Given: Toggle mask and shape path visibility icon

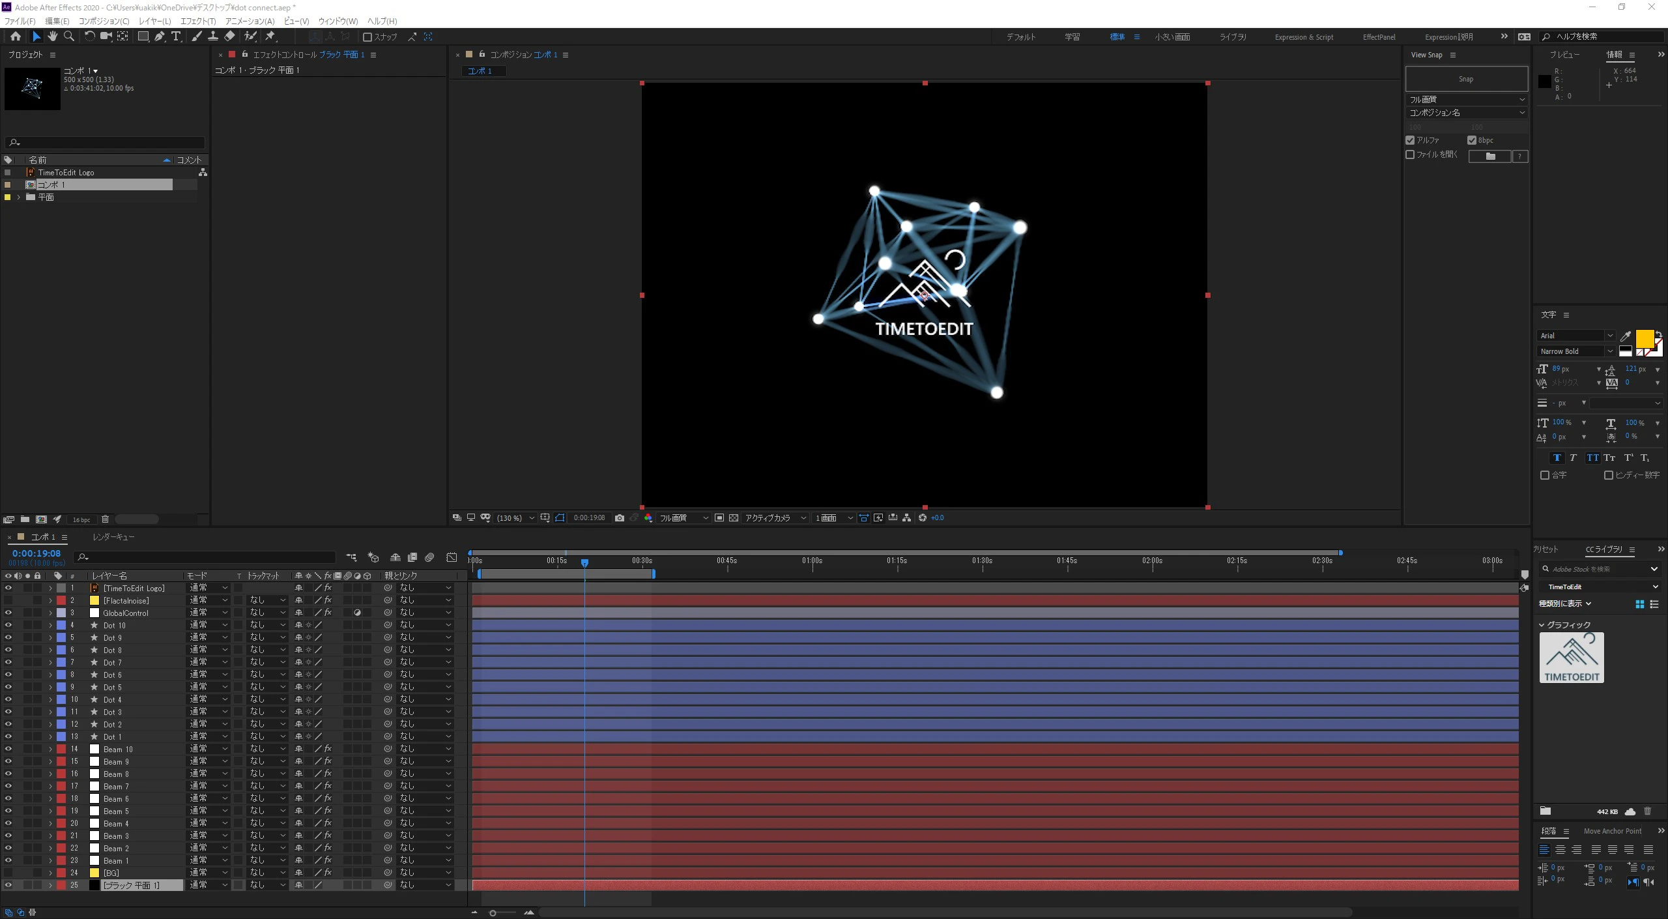Looking at the screenshot, I should click(560, 518).
